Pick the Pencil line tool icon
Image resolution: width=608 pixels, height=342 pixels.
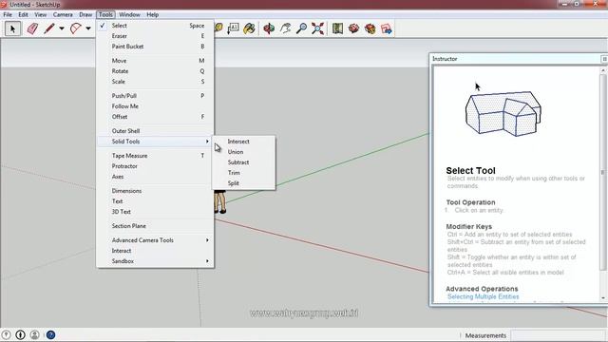49,28
